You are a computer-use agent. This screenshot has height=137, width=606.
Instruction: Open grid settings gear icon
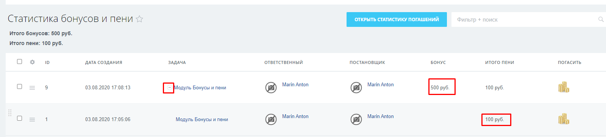[32, 62]
